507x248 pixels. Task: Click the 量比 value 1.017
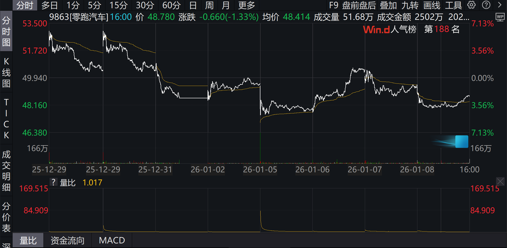coord(92,182)
